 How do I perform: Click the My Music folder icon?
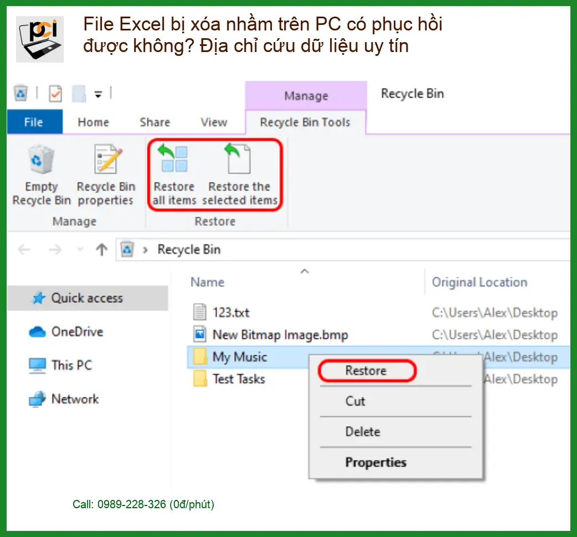click(x=200, y=356)
